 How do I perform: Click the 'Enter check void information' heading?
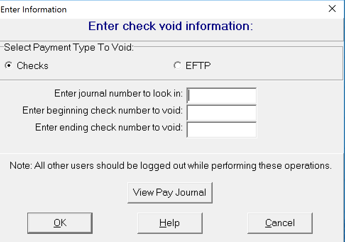[x=170, y=26]
